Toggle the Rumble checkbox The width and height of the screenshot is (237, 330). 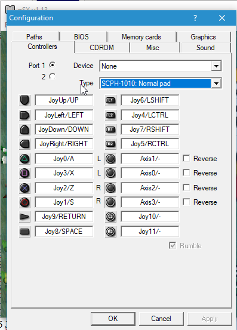[173, 245]
